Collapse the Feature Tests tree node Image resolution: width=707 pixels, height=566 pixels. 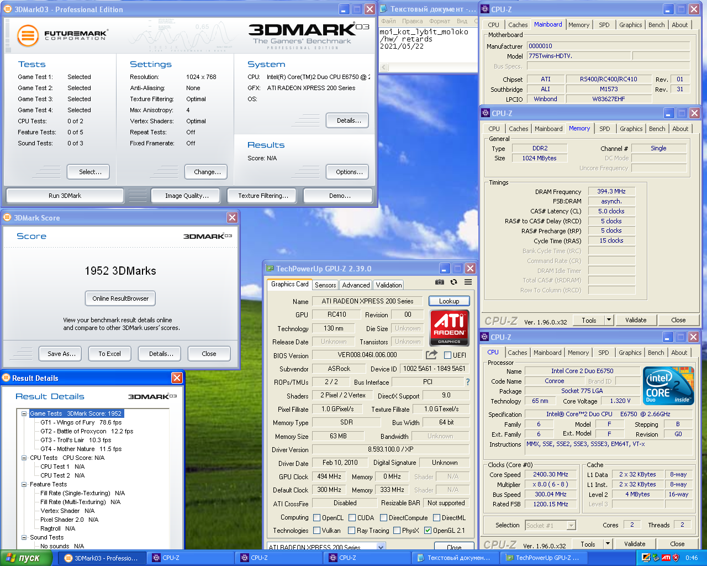tap(24, 484)
